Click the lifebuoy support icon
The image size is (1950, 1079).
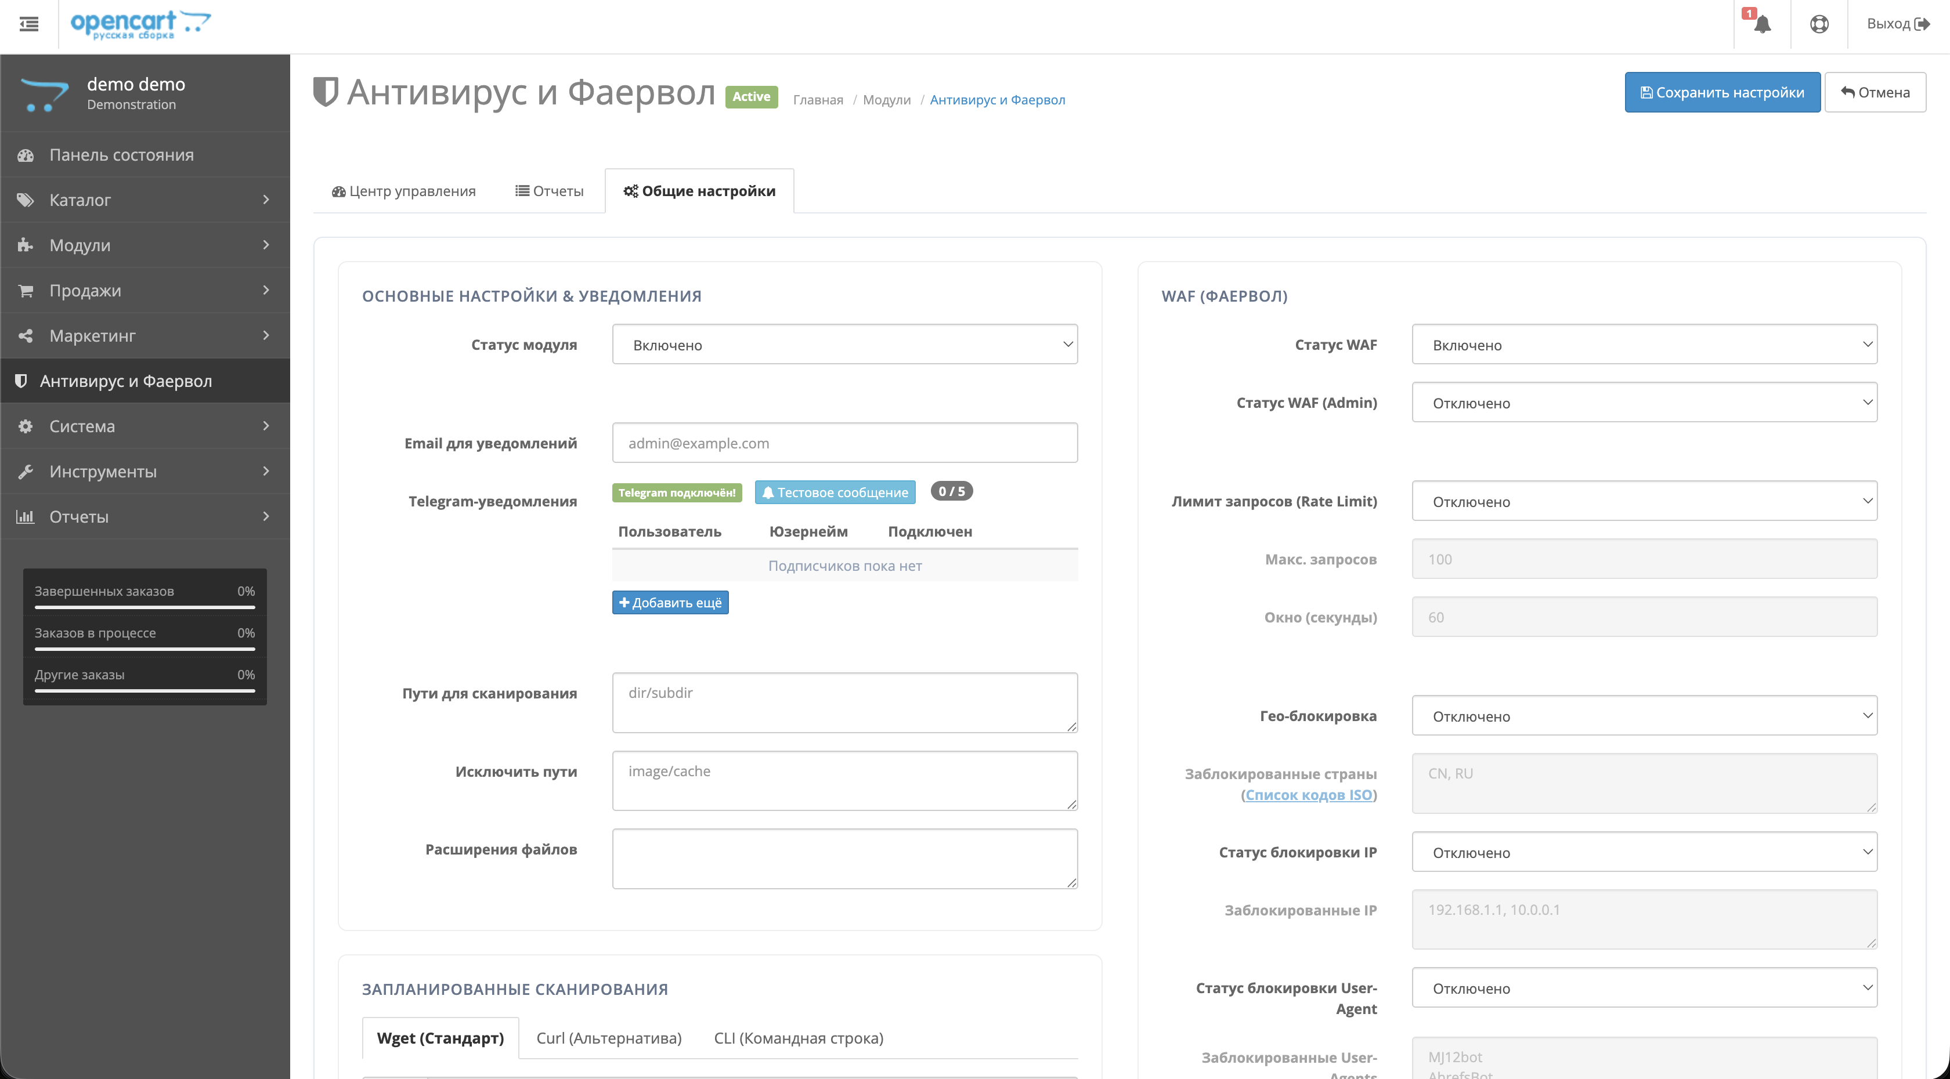click(1819, 24)
